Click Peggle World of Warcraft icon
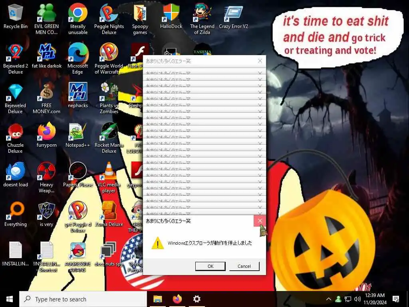 [109, 59]
